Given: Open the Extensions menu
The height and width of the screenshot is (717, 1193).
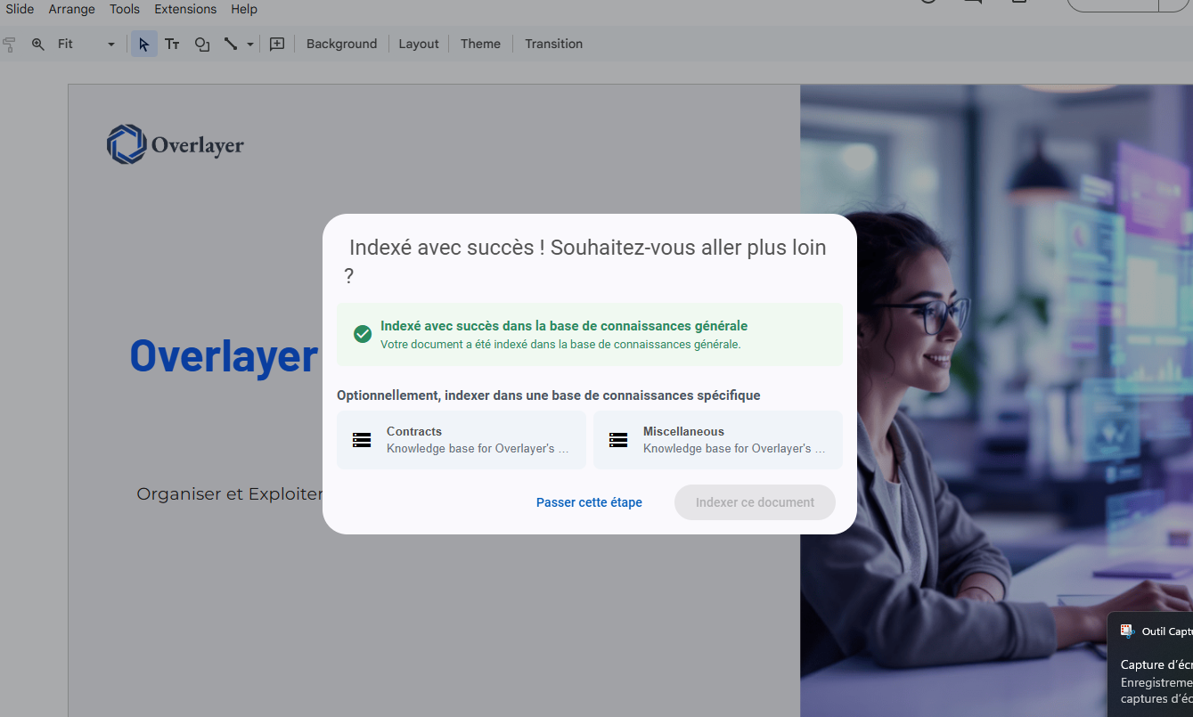Looking at the screenshot, I should (x=185, y=9).
